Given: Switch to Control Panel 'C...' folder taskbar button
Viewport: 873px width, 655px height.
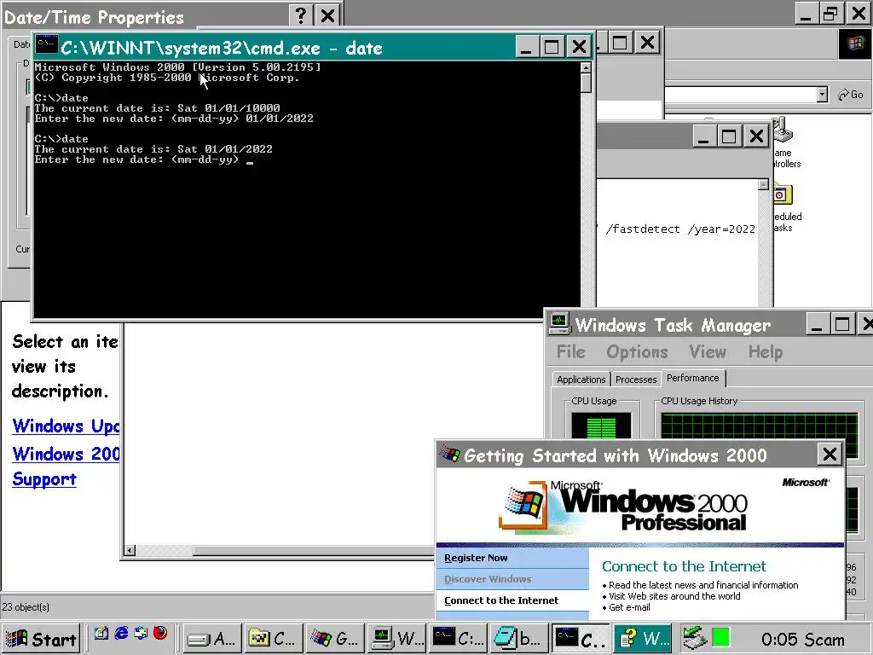Looking at the screenshot, I should click(x=274, y=638).
